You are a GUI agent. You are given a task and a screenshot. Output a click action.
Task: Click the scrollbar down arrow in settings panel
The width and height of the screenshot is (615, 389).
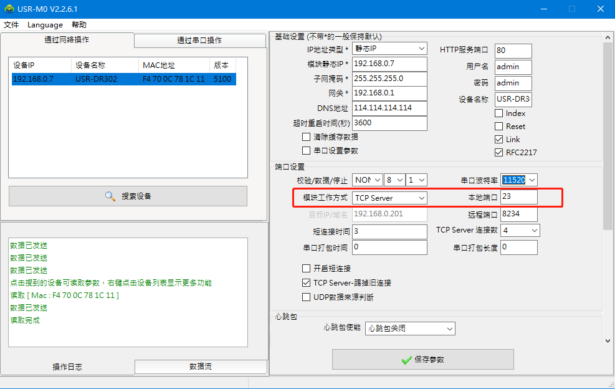pos(608,341)
